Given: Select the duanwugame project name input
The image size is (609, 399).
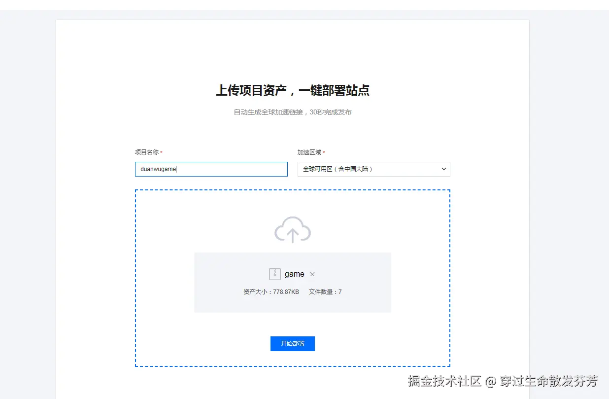Looking at the screenshot, I should click(x=211, y=169).
